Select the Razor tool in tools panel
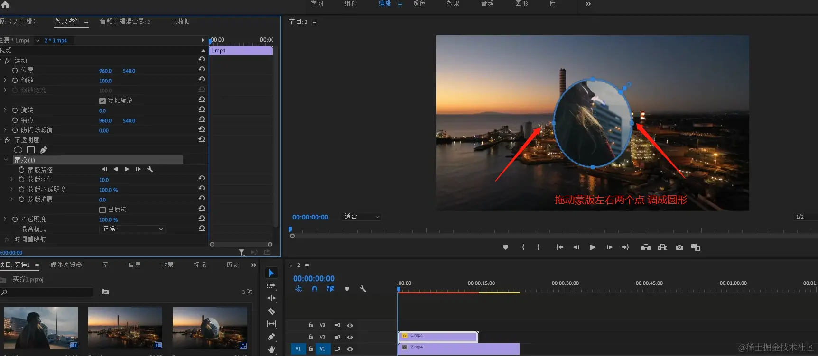Image resolution: width=818 pixels, height=356 pixels. [271, 311]
